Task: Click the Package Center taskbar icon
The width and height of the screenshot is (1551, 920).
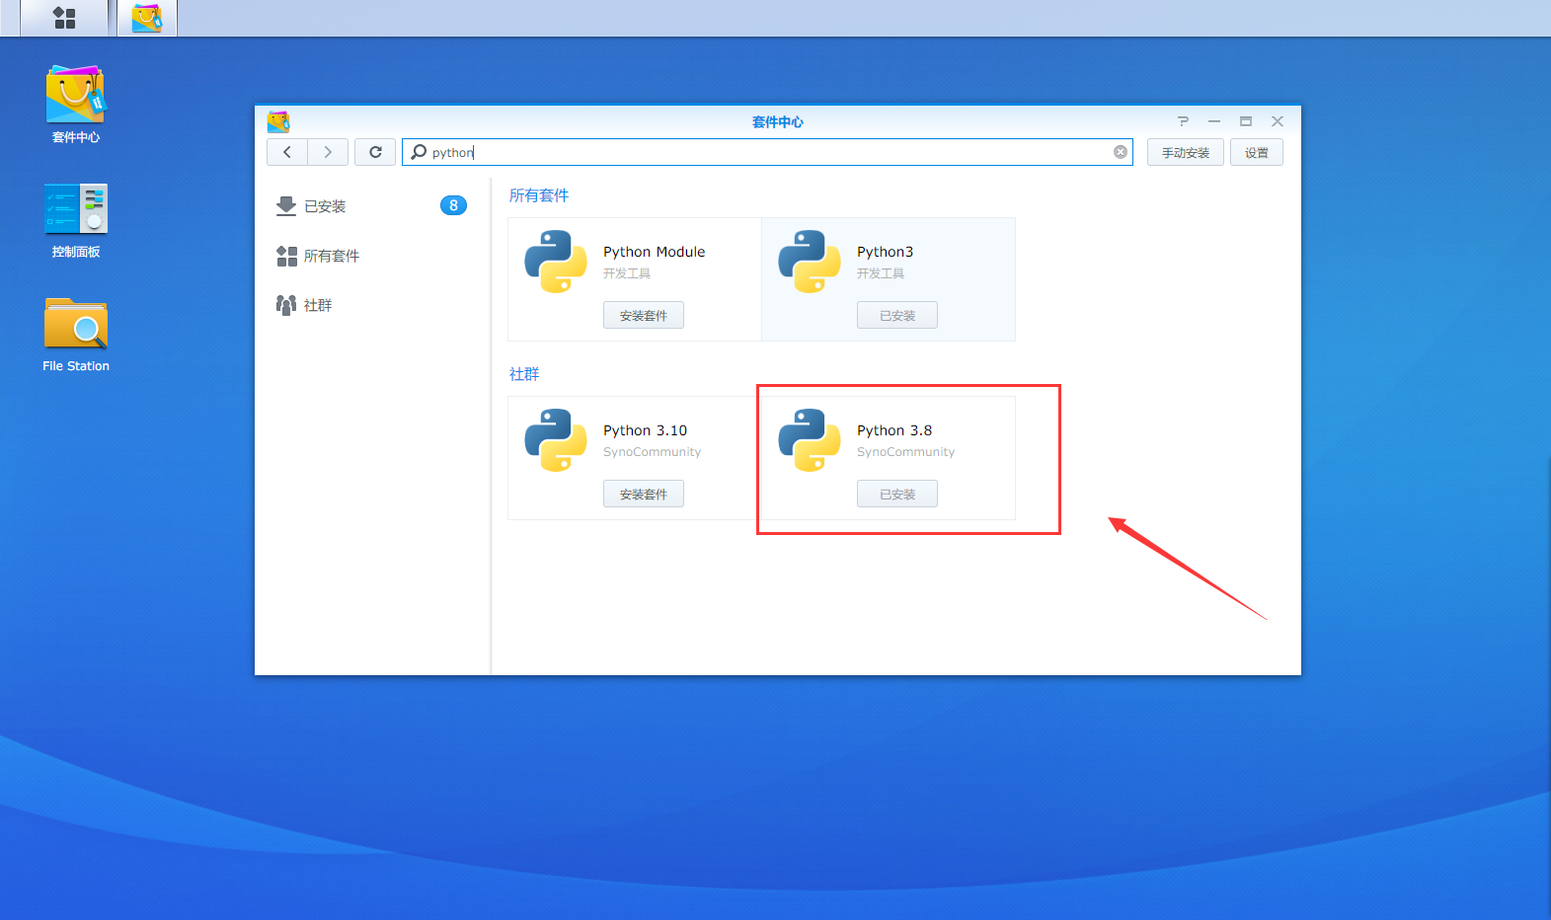Action: pos(147,18)
